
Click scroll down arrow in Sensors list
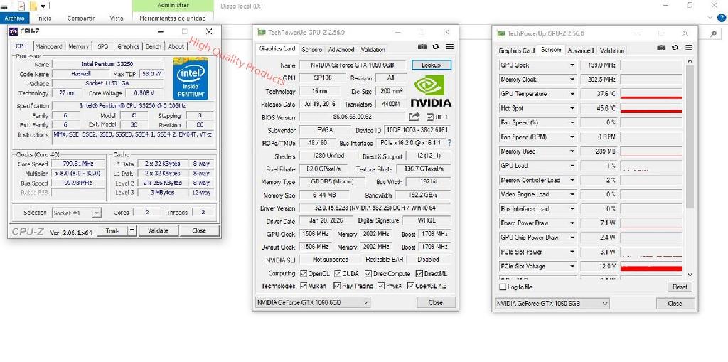point(690,275)
